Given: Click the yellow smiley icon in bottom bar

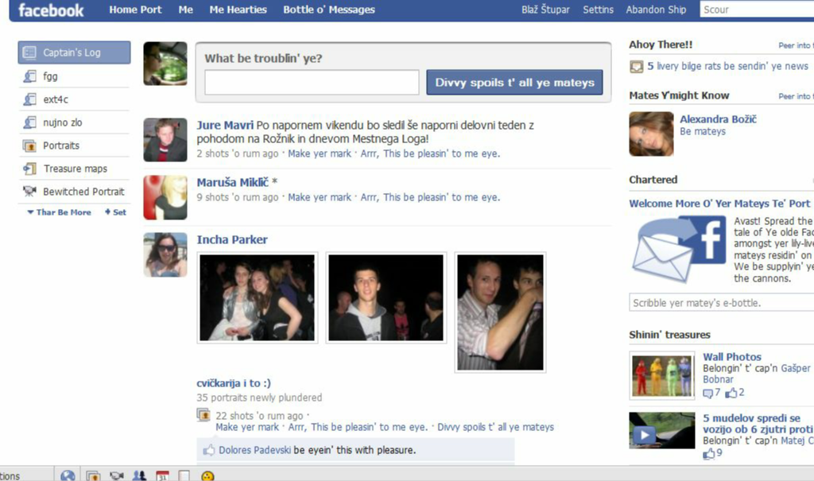Looking at the screenshot, I should 207,475.
